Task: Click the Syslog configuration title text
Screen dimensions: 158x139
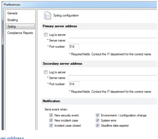Action: pyautogui.click(x=66, y=16)
